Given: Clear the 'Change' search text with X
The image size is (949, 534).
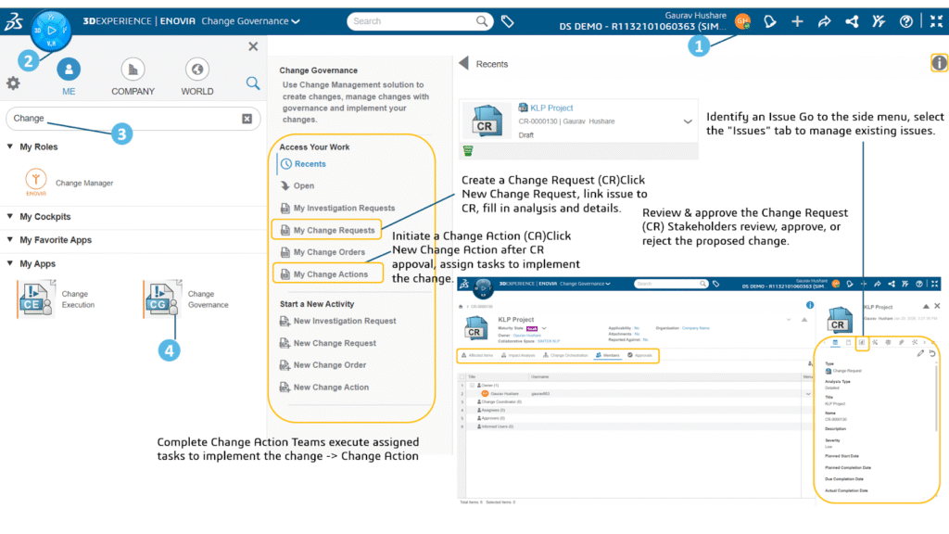Looking at the screenshot, I should (x=247, y=119).
